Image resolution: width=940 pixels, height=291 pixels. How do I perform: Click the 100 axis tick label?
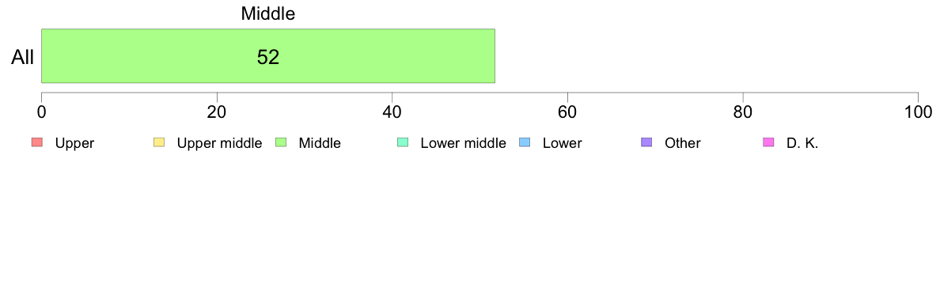pos(918,112)
